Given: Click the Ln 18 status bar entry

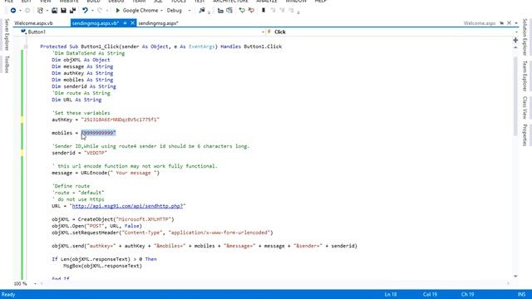Looking at the screenshot, I should 391,294.
